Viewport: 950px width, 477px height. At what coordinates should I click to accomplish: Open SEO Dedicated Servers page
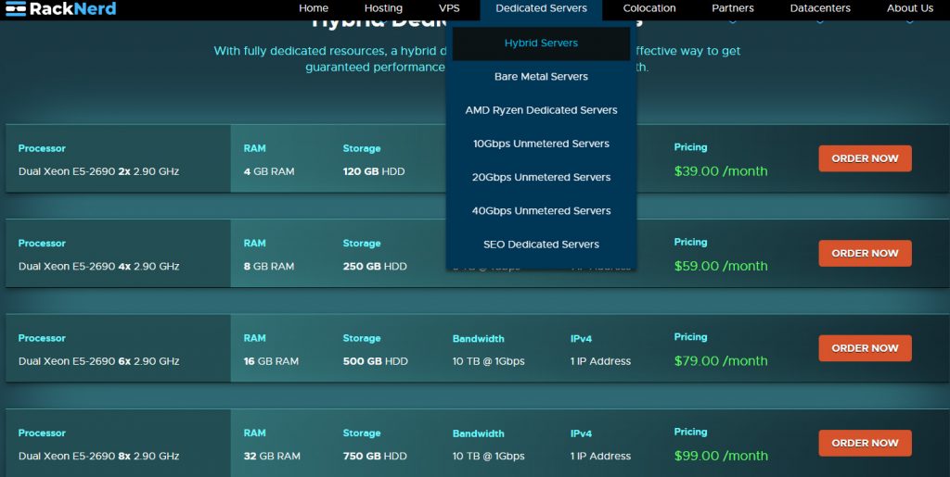tap(541, 245)
